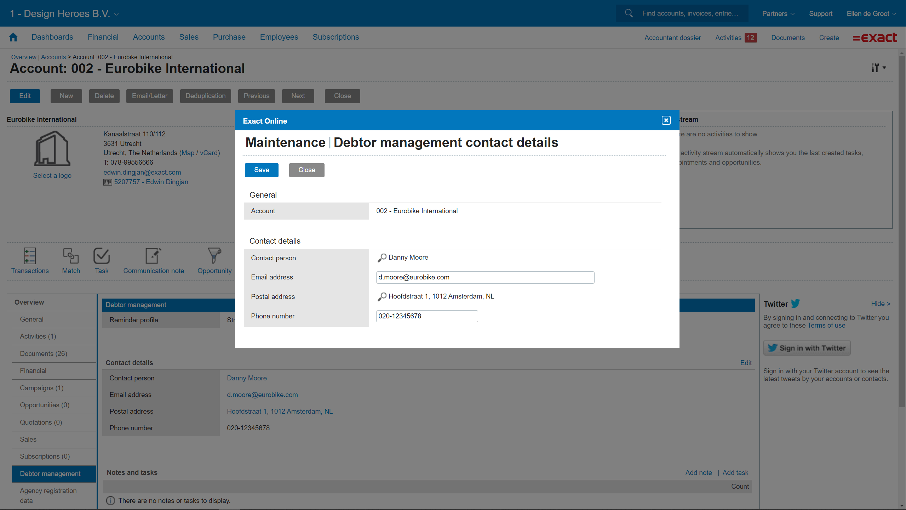The width and height of the screenshot is (906, 510).
Task: Select Debtor management in sidebar
Action: coord(54,474)
